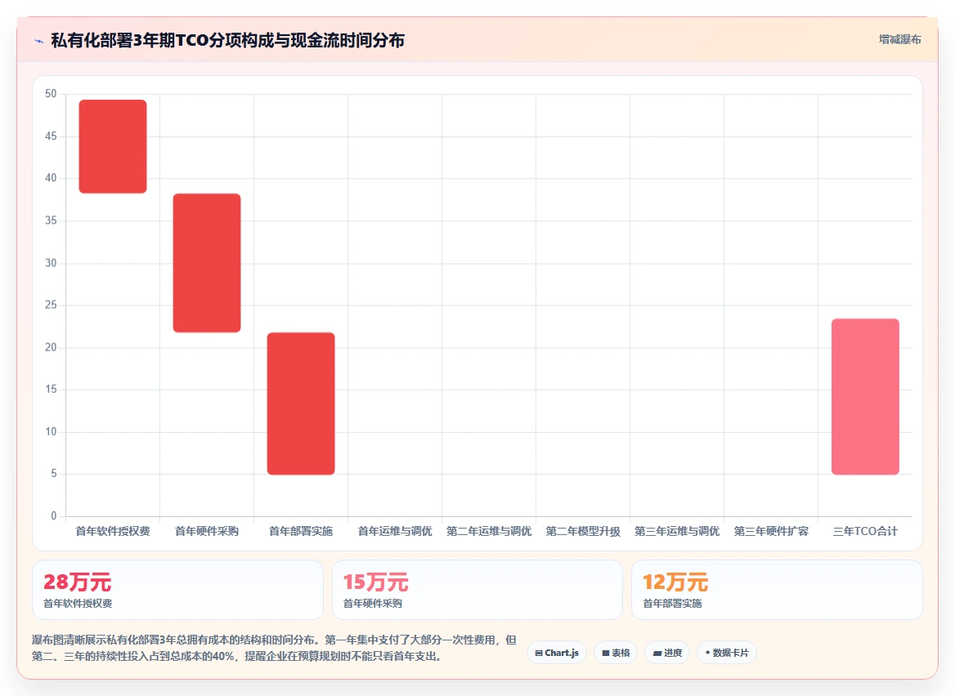Click the description paragraph starting 瀑布图清晰展示
The image size is (955, 696).
coord(275,648)
